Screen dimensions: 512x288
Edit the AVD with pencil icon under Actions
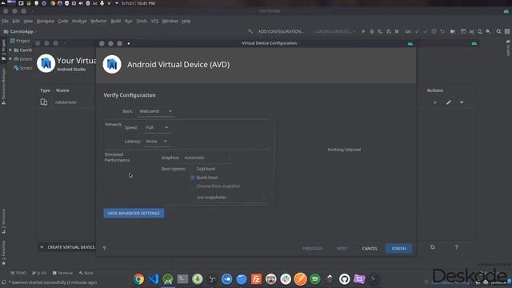[x=449, y=102]
